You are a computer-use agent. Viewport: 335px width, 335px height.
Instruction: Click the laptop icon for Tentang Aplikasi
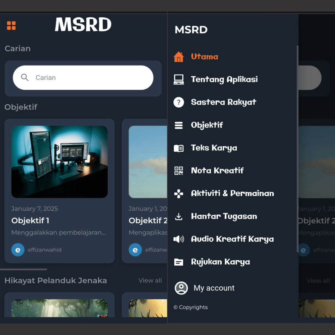(x=179, y=79)
